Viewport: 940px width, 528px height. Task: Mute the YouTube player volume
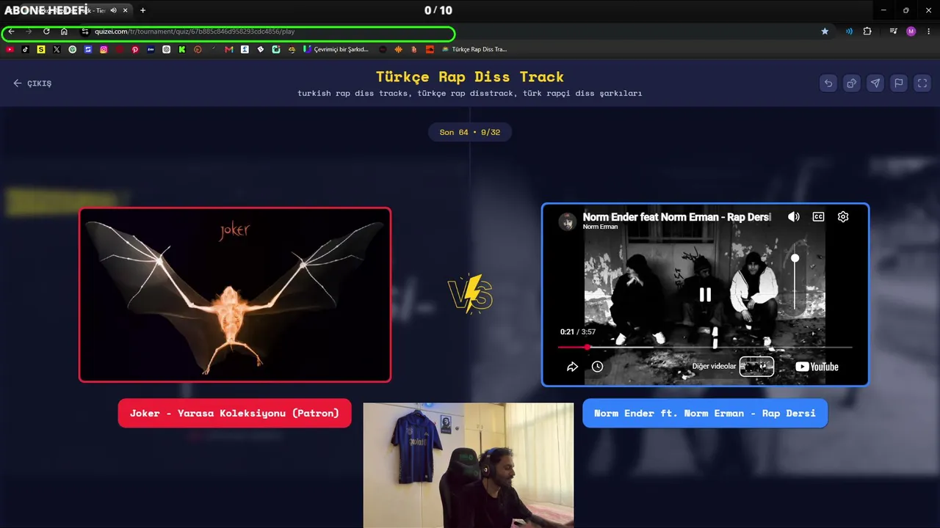point(794,217)
